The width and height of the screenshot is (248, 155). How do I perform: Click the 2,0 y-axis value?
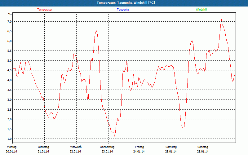(x=10, y=119)
